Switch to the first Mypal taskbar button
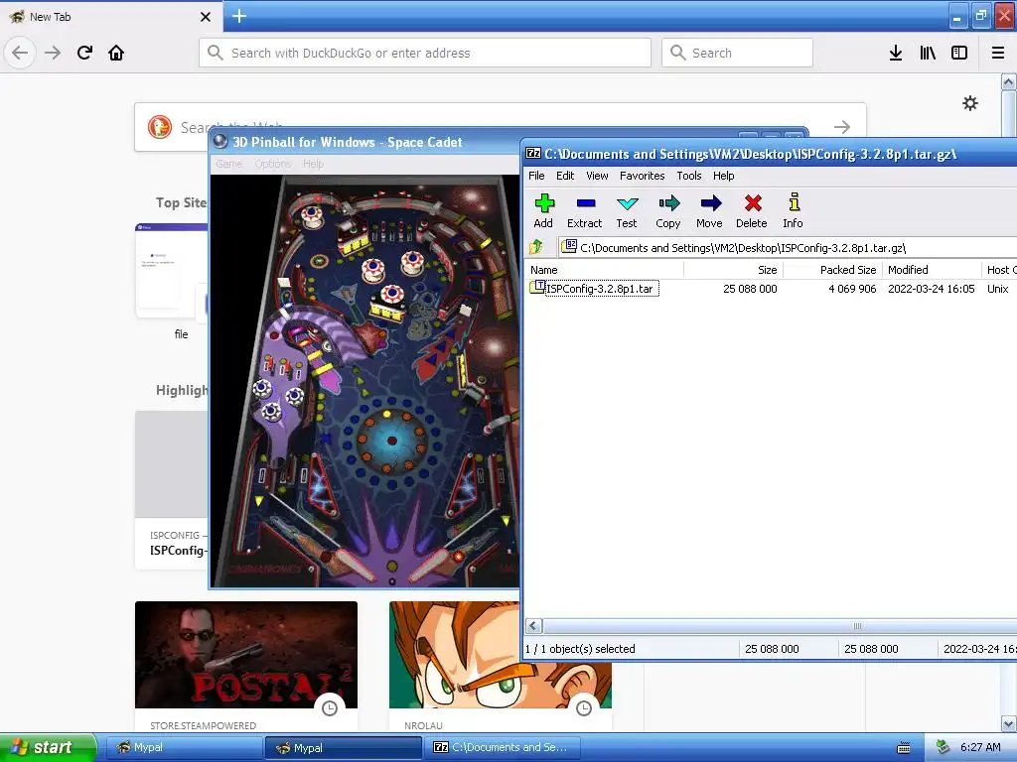This screenshot has height=762, width=1017. (x=184, y=747)
